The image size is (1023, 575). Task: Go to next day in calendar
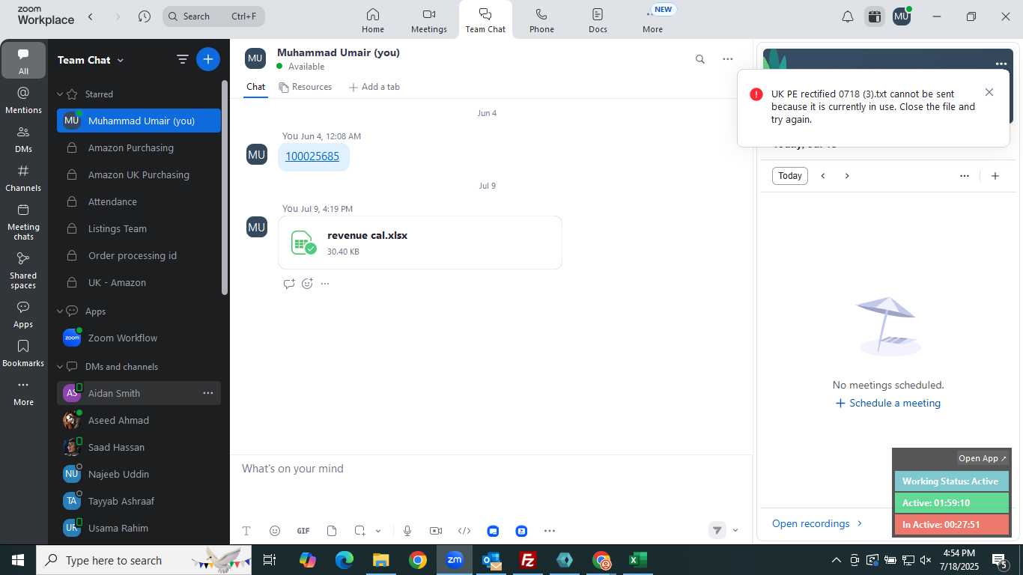tap(847, 176)
